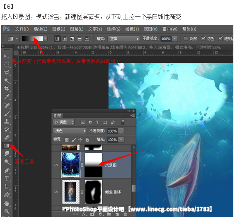Select the Hand tool
Viewport: 235px width, 217px height.
tap(7, 204)
